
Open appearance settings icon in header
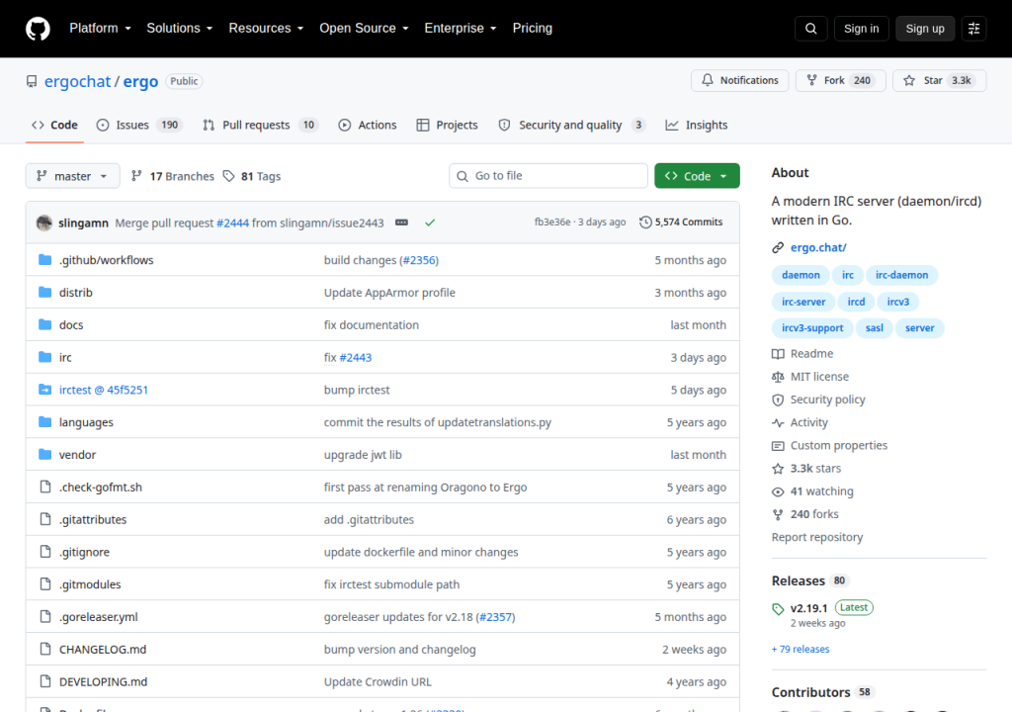coord(973,29)
